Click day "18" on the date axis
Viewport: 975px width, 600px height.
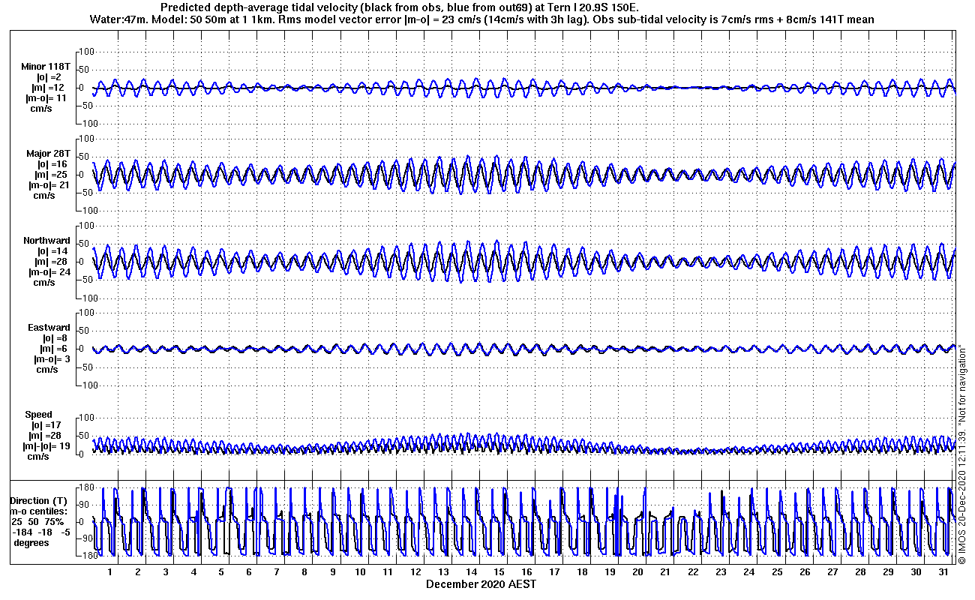click(x=582, y=572)
